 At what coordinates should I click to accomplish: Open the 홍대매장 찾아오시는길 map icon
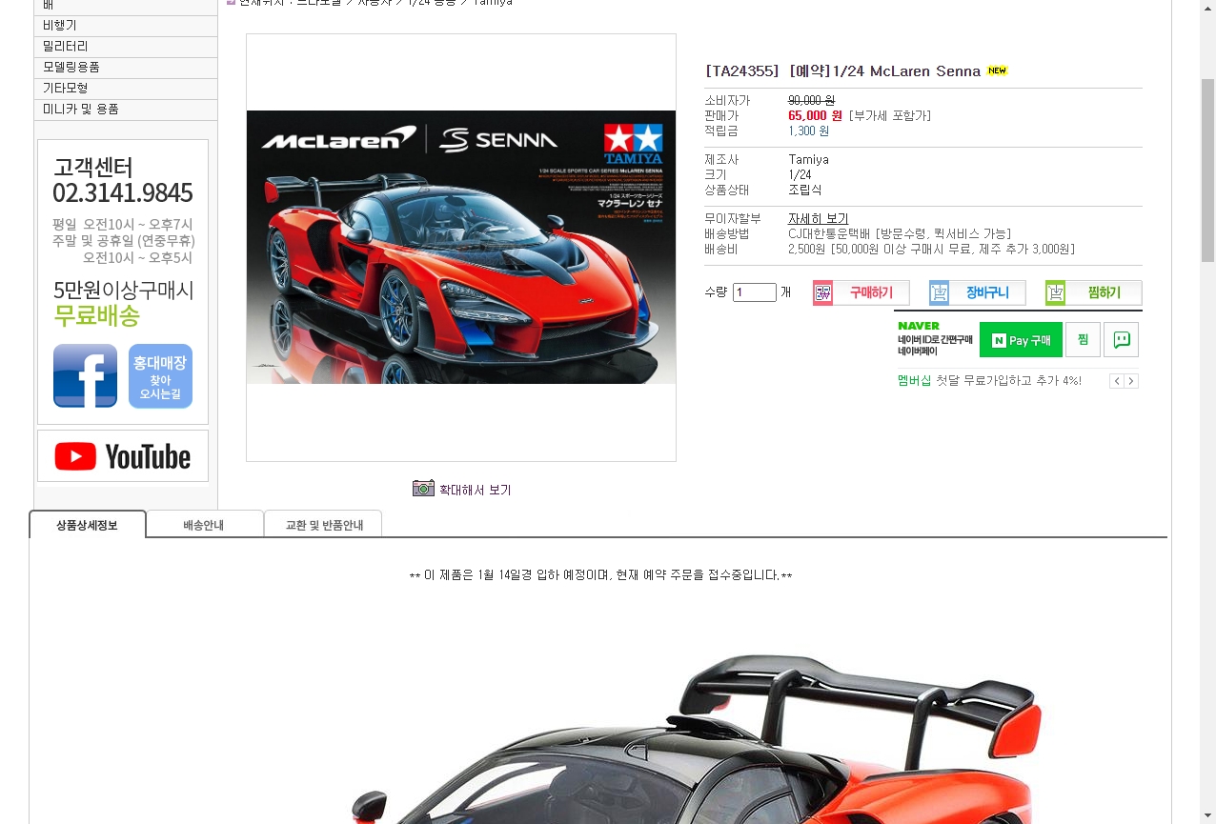(x=160, y=375)
